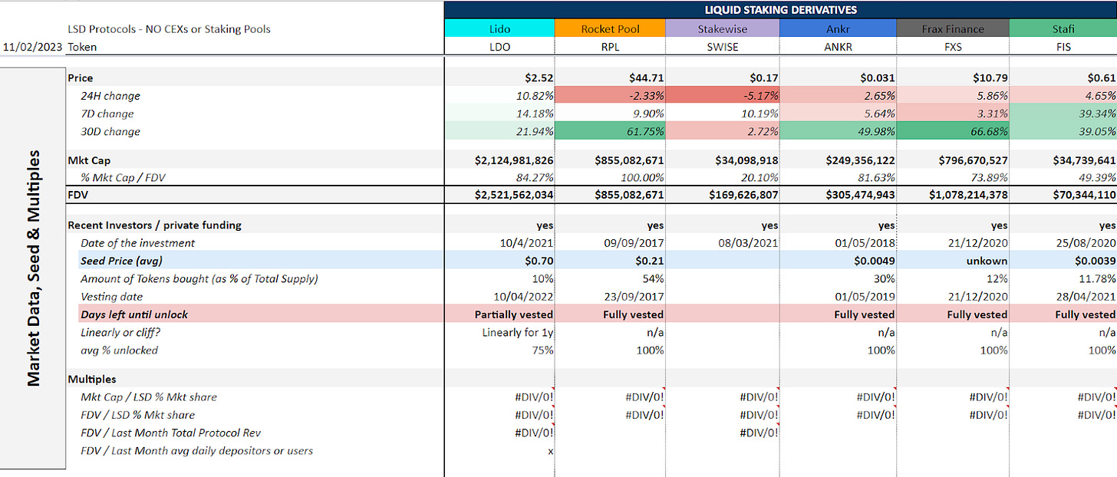Select the RPL token cell

[611, 47]
